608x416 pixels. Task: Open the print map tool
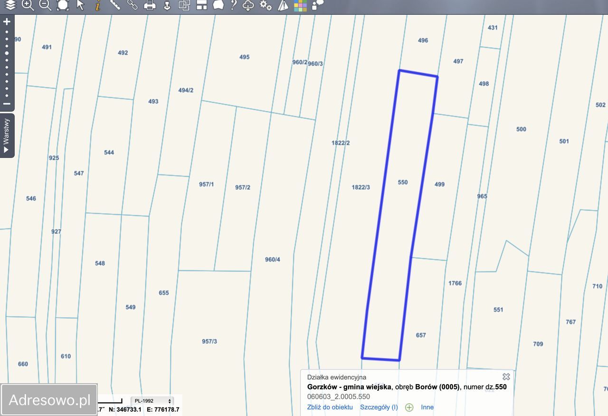(x=150, y=5)
